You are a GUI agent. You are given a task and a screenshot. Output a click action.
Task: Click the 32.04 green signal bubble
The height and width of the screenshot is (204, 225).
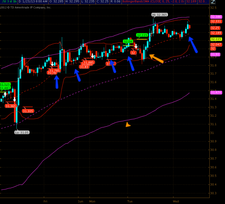coord(128,42)
